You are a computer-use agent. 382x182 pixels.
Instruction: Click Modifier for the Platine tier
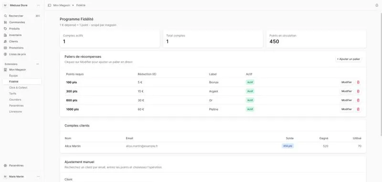347,110
